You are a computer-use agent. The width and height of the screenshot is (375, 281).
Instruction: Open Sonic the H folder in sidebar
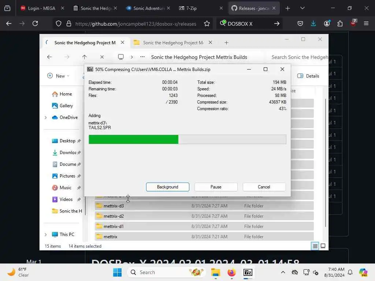point(67,211)
